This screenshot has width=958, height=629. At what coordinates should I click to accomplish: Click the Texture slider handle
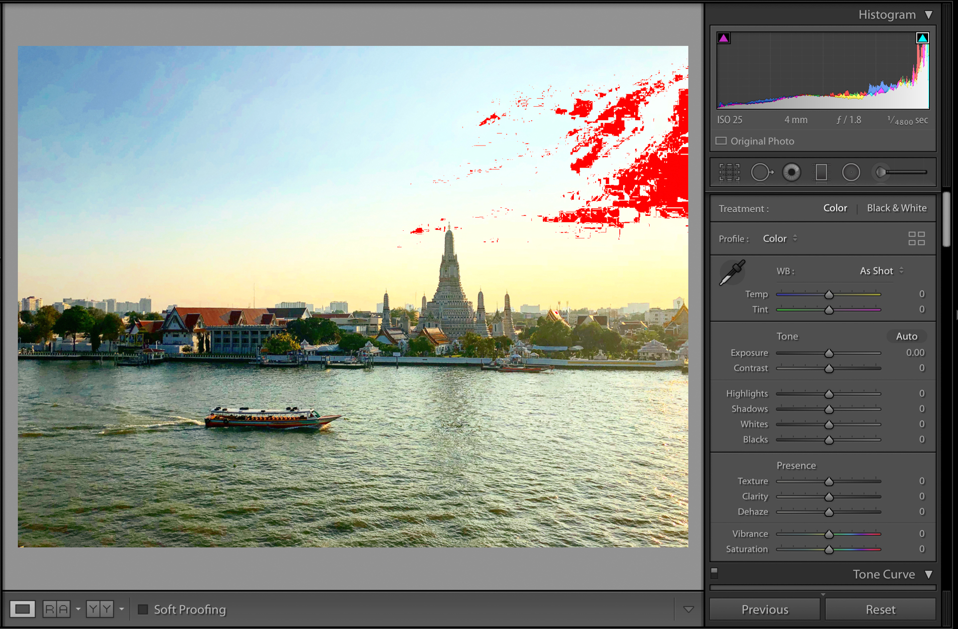point(829,482)
